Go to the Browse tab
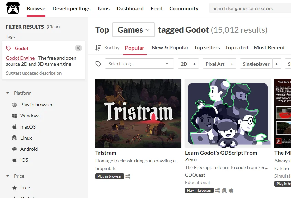This screenshot has height=198, width=291. pos(36,9)
